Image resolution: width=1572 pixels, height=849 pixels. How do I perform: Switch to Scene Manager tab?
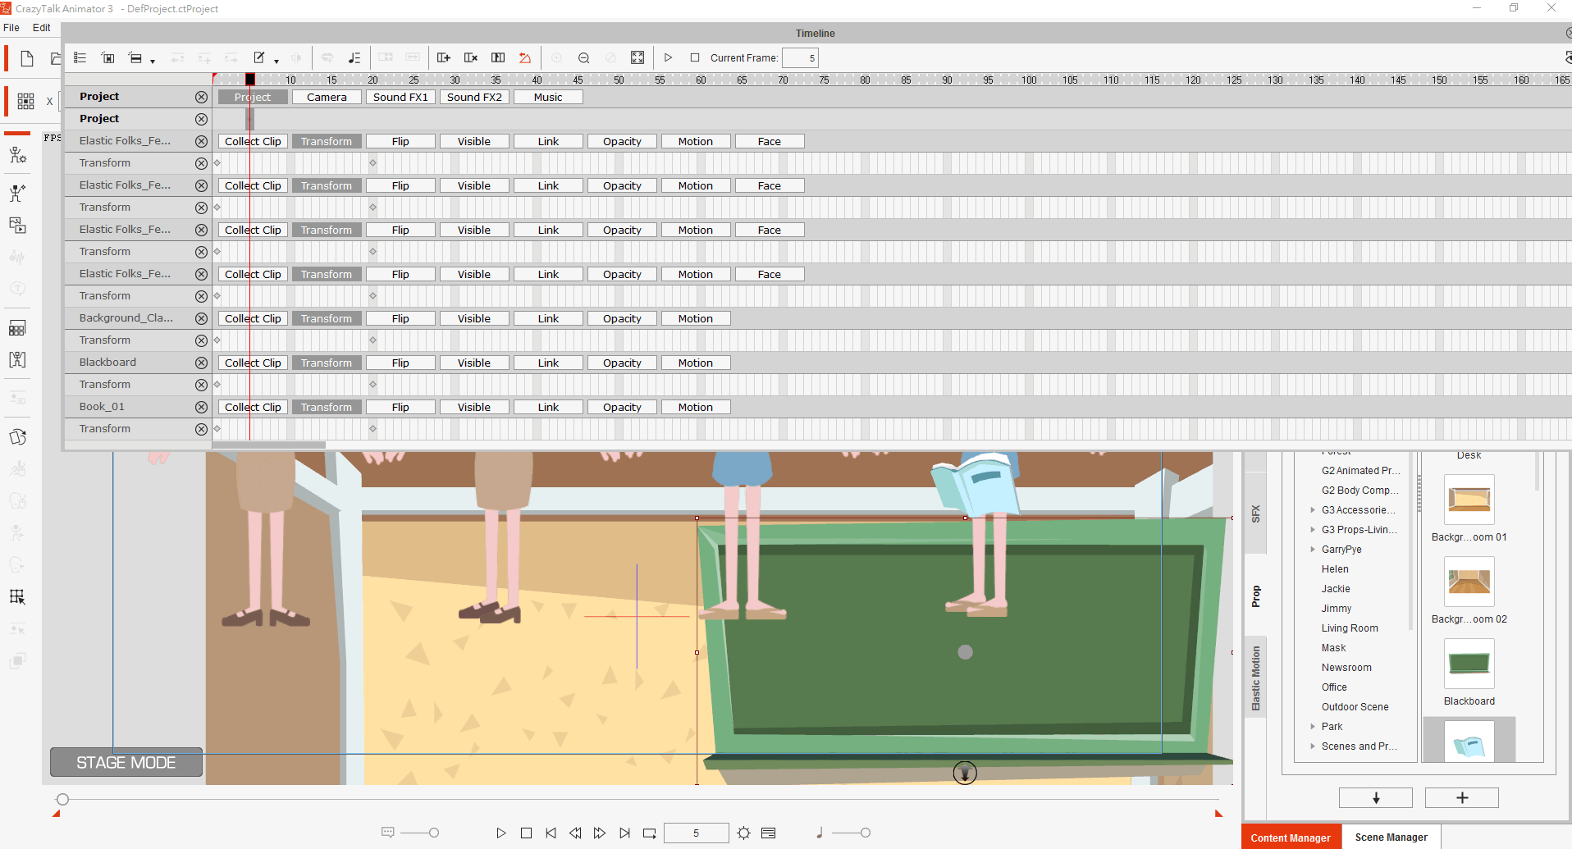click(x=1391, y=838)
